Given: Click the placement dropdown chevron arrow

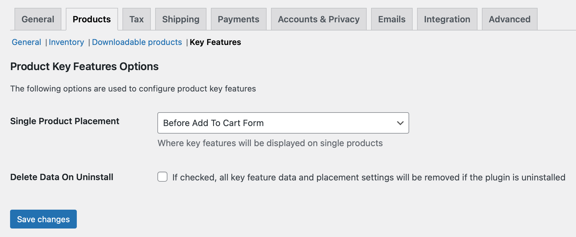Looking at the screenshot, I should (x=400, y=123).
